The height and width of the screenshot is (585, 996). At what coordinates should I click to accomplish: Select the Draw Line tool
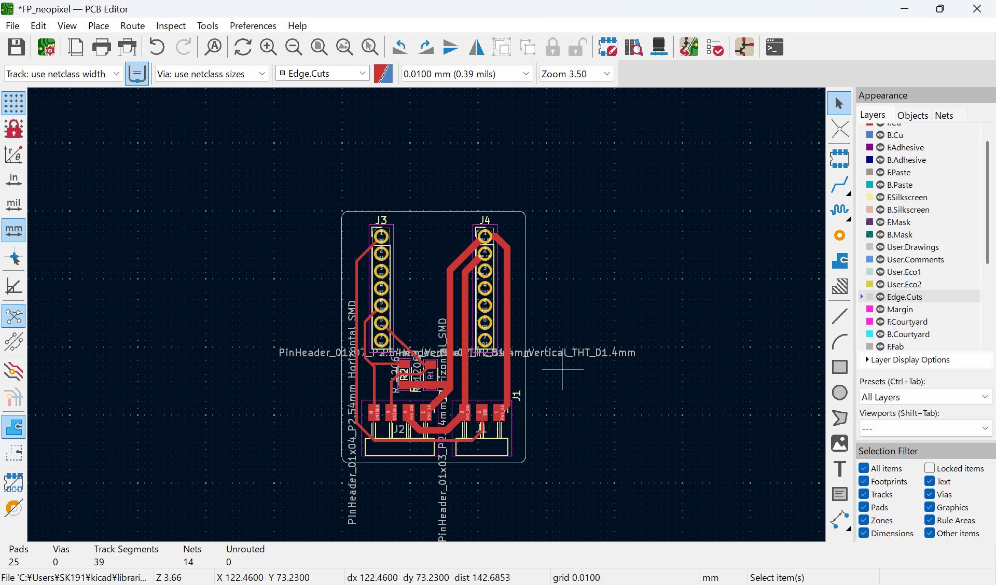click(x=839, y=316)
